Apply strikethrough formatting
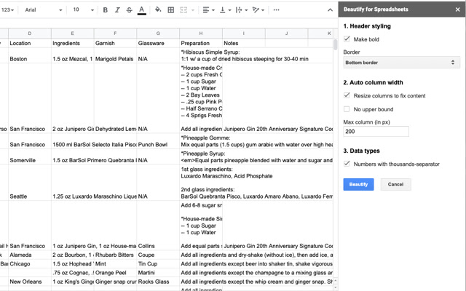This screenshot has width=466, height=291. click(130, 10)
